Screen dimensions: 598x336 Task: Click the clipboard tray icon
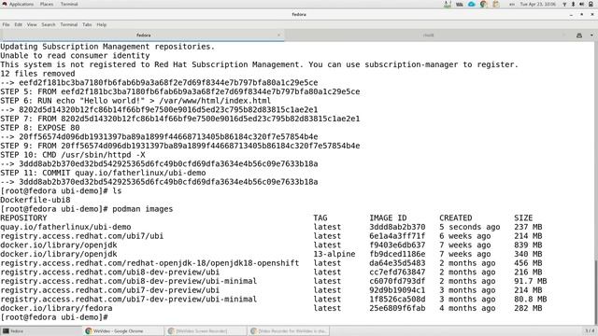click(496, 4)
